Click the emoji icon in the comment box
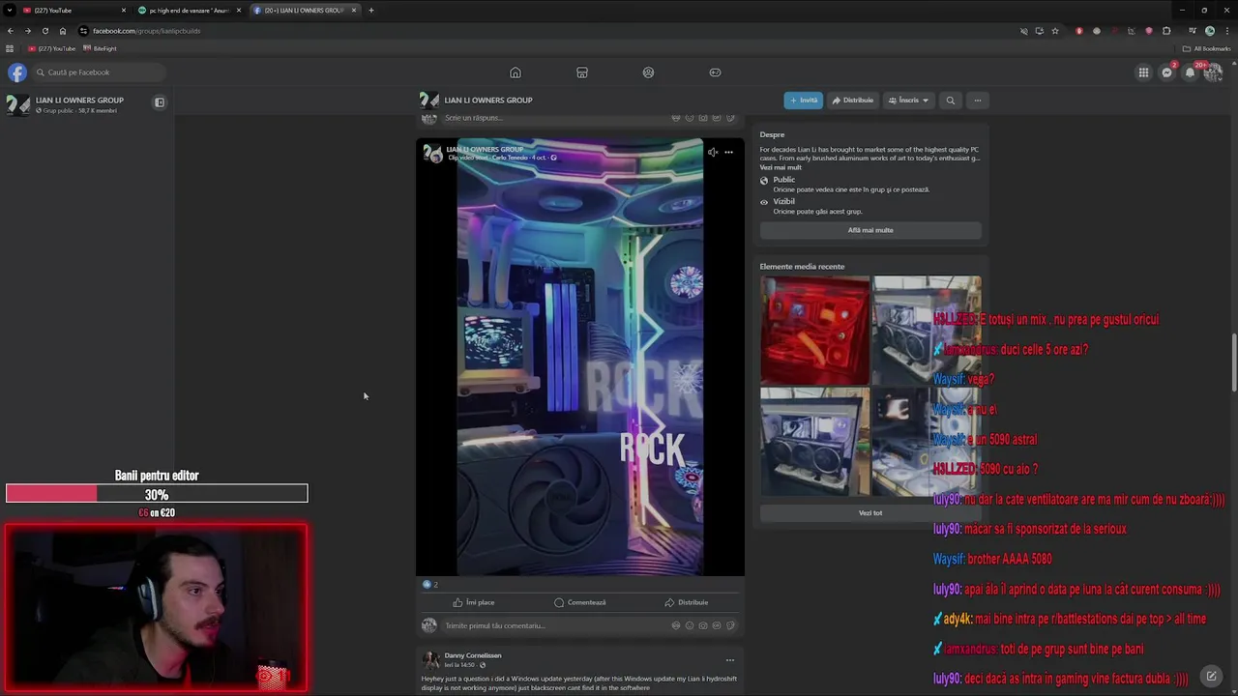The height and width of the screenshot is (696, 1238). point(690,625)
